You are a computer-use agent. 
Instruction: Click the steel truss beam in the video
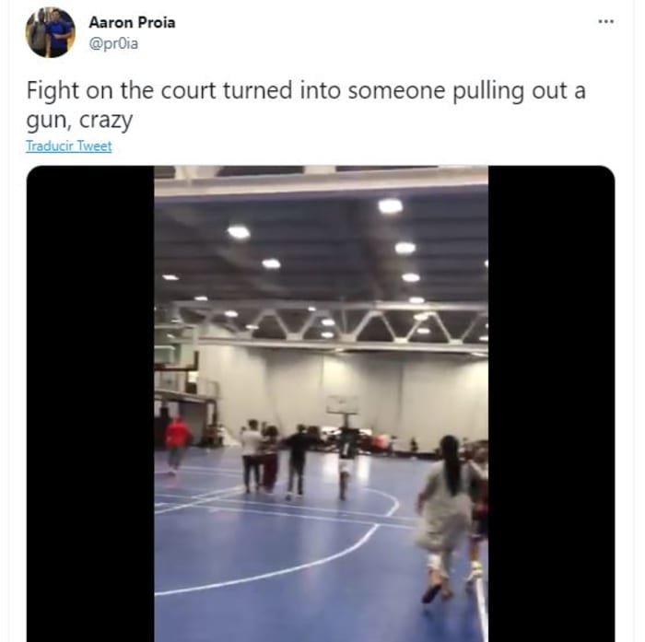[329, 325]
